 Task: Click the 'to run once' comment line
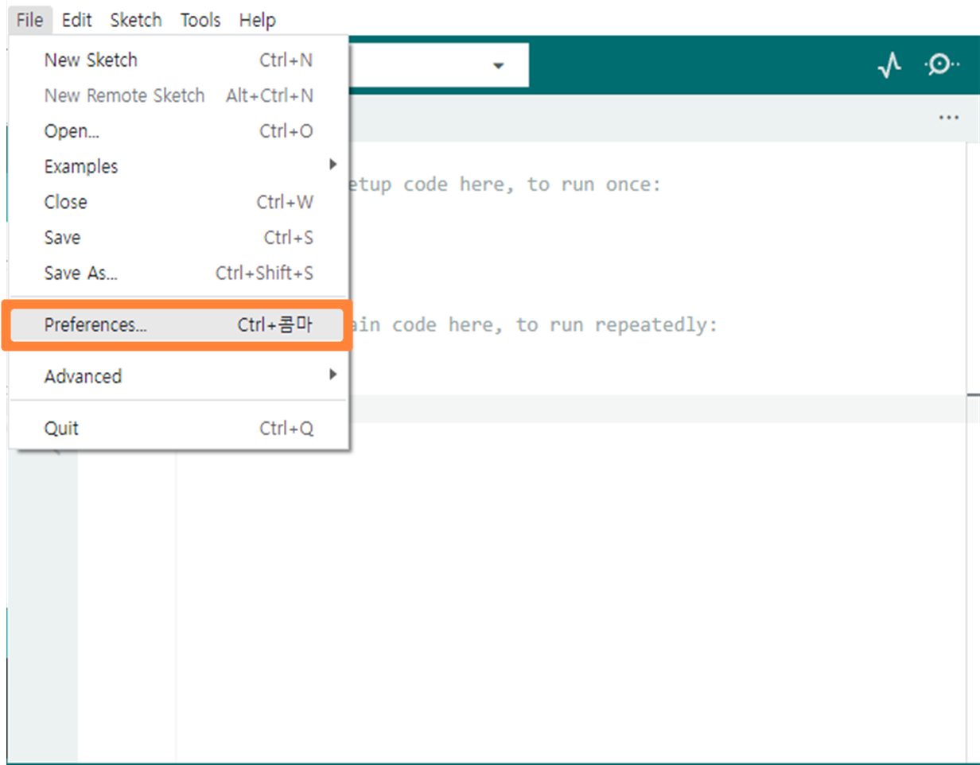509,184
